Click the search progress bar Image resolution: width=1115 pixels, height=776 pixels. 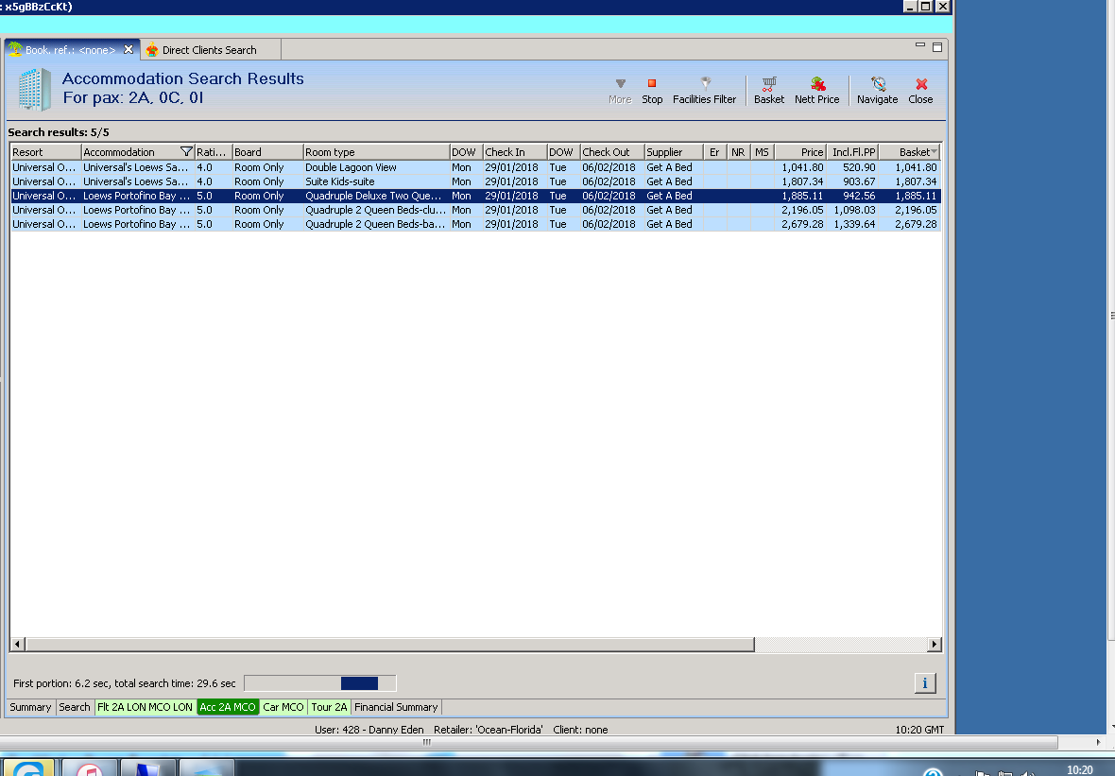coord(320,682)
